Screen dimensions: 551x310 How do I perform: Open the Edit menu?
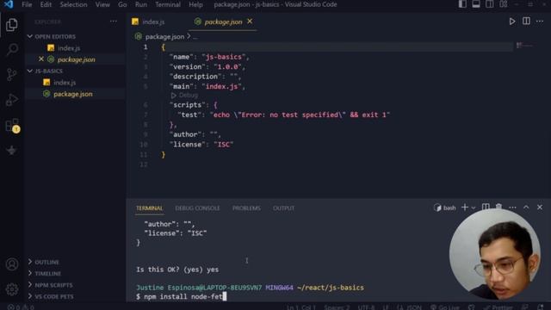click(46, 4)
